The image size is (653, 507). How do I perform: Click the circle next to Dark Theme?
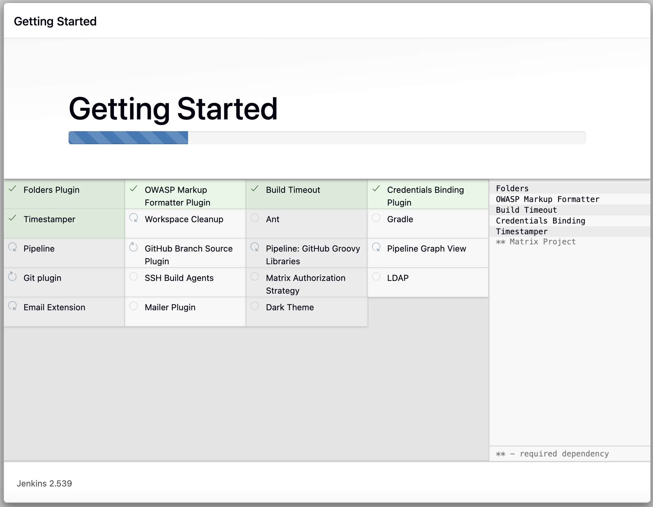255,306
